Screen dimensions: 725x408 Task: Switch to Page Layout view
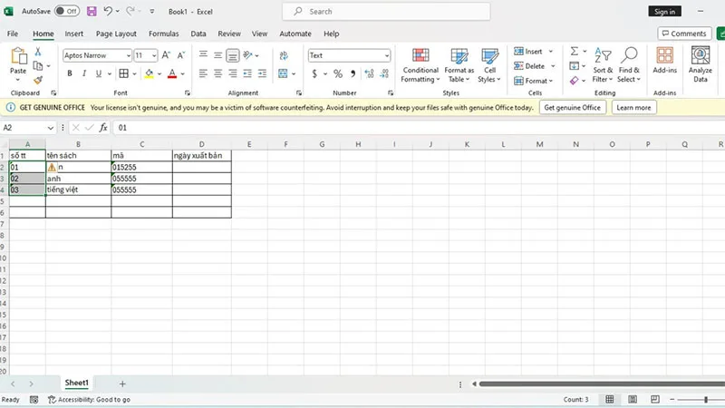[x=633, y=399]
